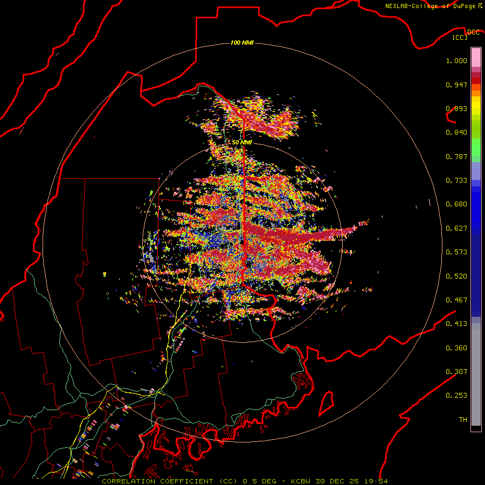The image size is (485, 485).
Task: Click the Correlation Coefficient KCBW caption text
Action: click(x=245, y=481)
